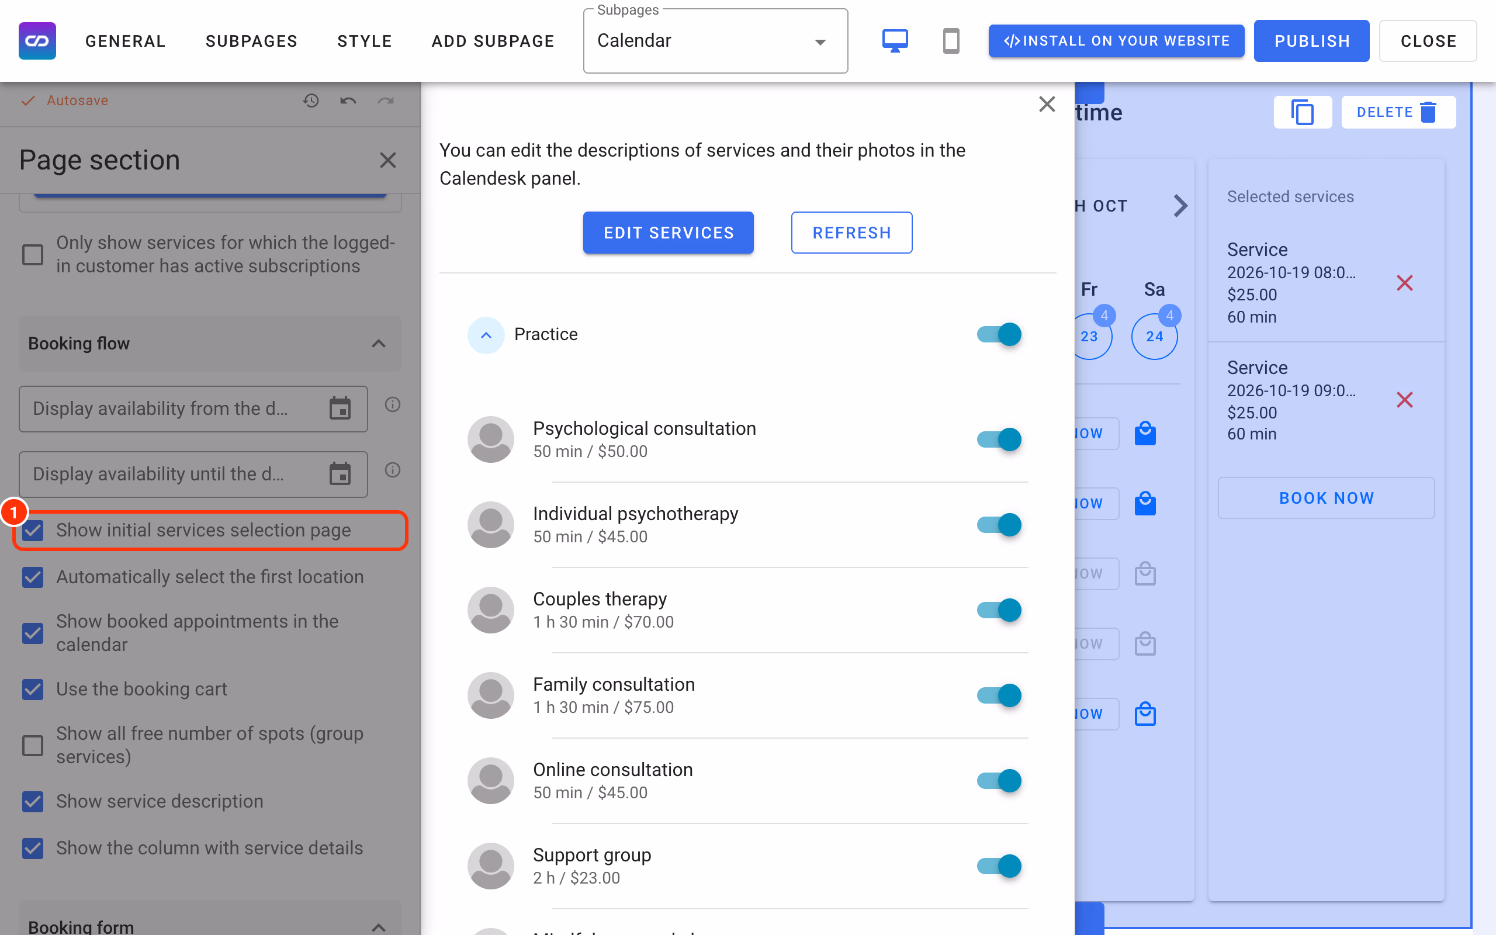Toggle the Practice category switch
Viewport: 1496px width, 935px height.
coord(999,334)
